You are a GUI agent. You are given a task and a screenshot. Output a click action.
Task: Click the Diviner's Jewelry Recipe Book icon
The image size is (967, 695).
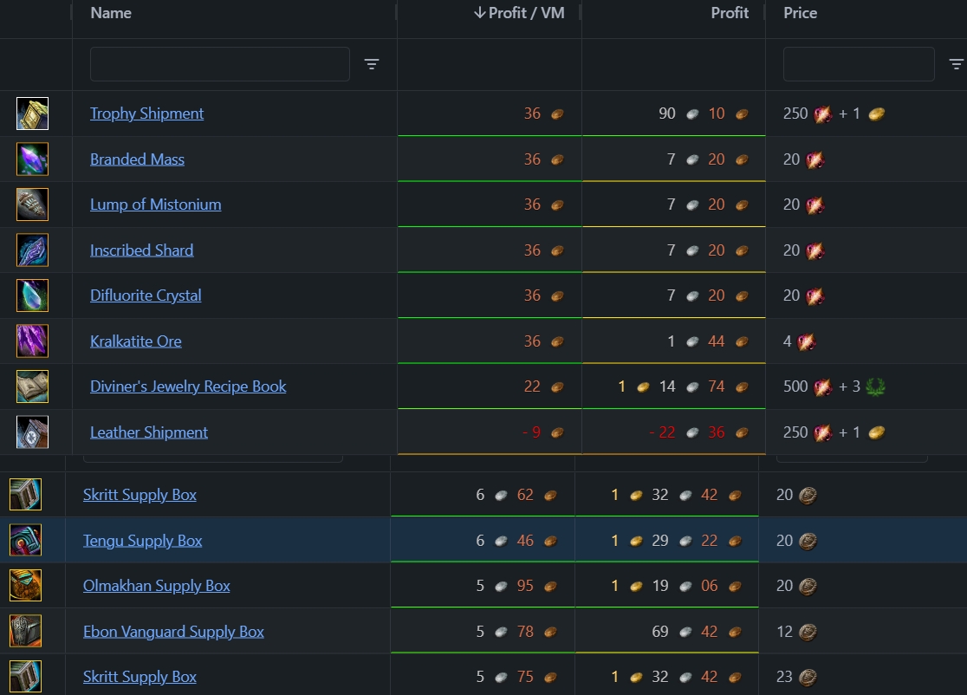(32, 386)
